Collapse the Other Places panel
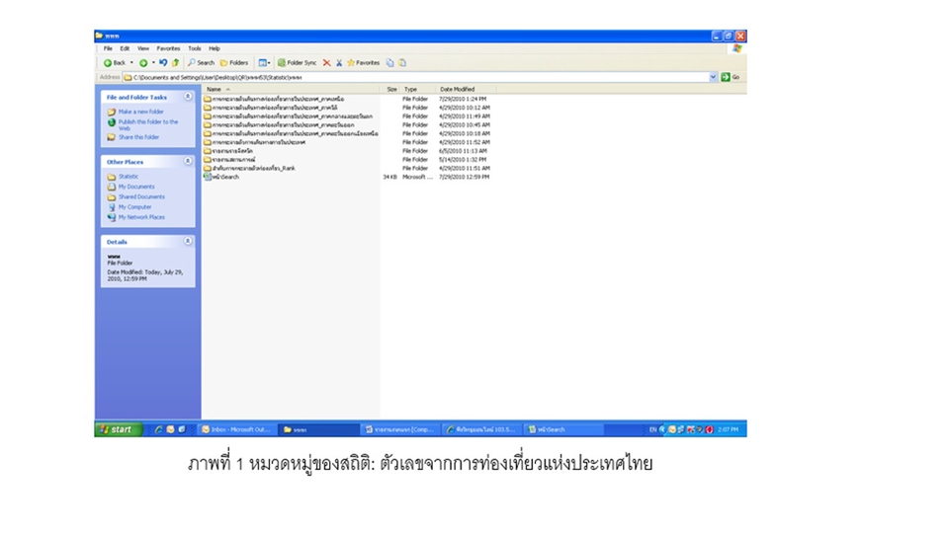Viewport: 949px width, 533px height. (x=188, y=161)
